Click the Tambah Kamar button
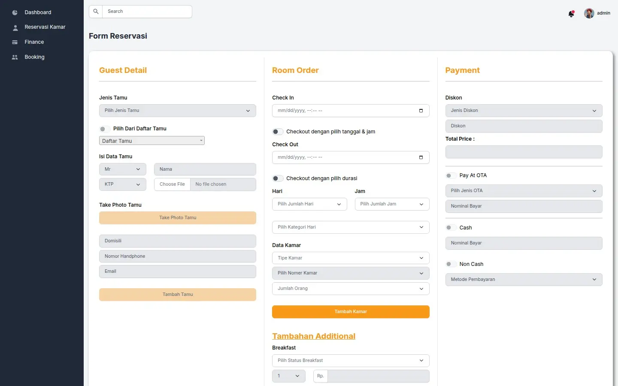The width and height of the screenshot is (618, 386). [x=351, y=312]
